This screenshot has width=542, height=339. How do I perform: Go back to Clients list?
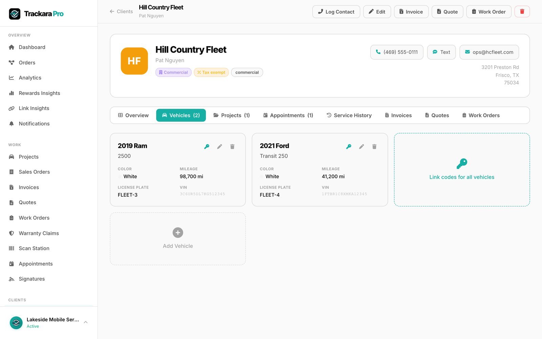121,12
